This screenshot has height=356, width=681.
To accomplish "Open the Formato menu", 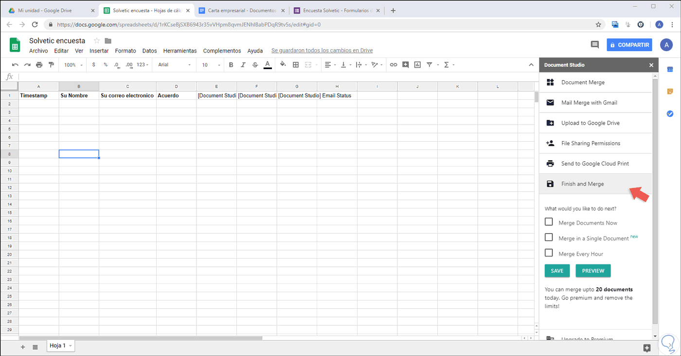I will click(x=125, y=51).
